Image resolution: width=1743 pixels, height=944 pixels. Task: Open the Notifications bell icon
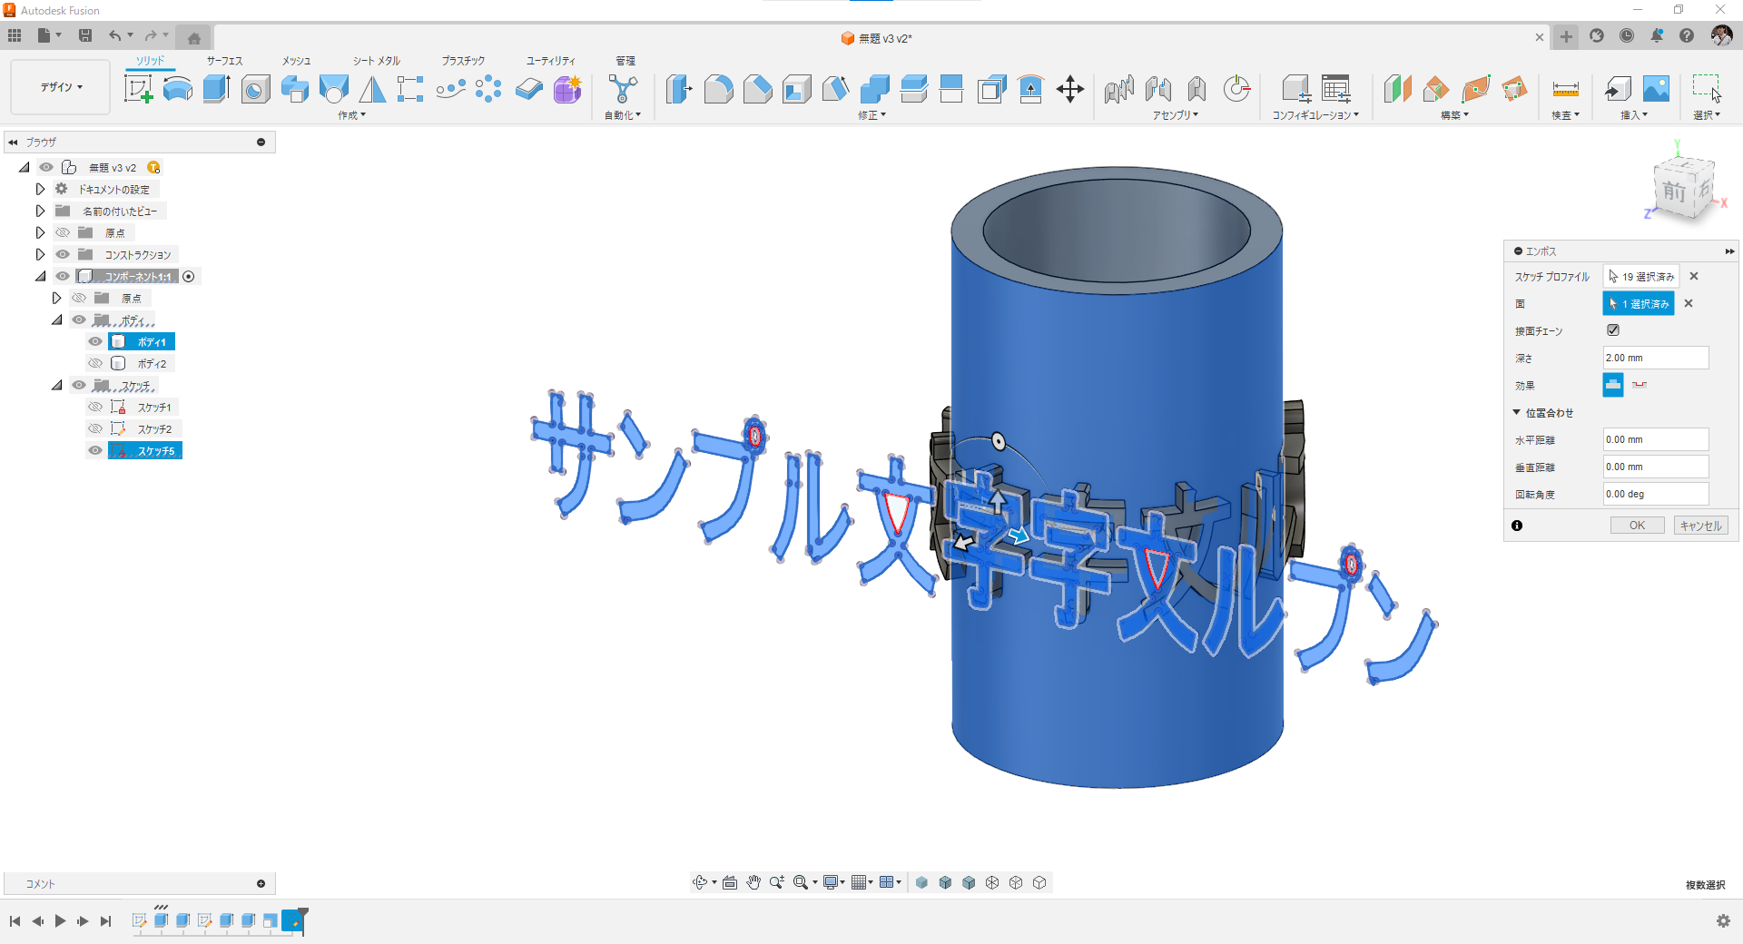[x=1657, y=35]
